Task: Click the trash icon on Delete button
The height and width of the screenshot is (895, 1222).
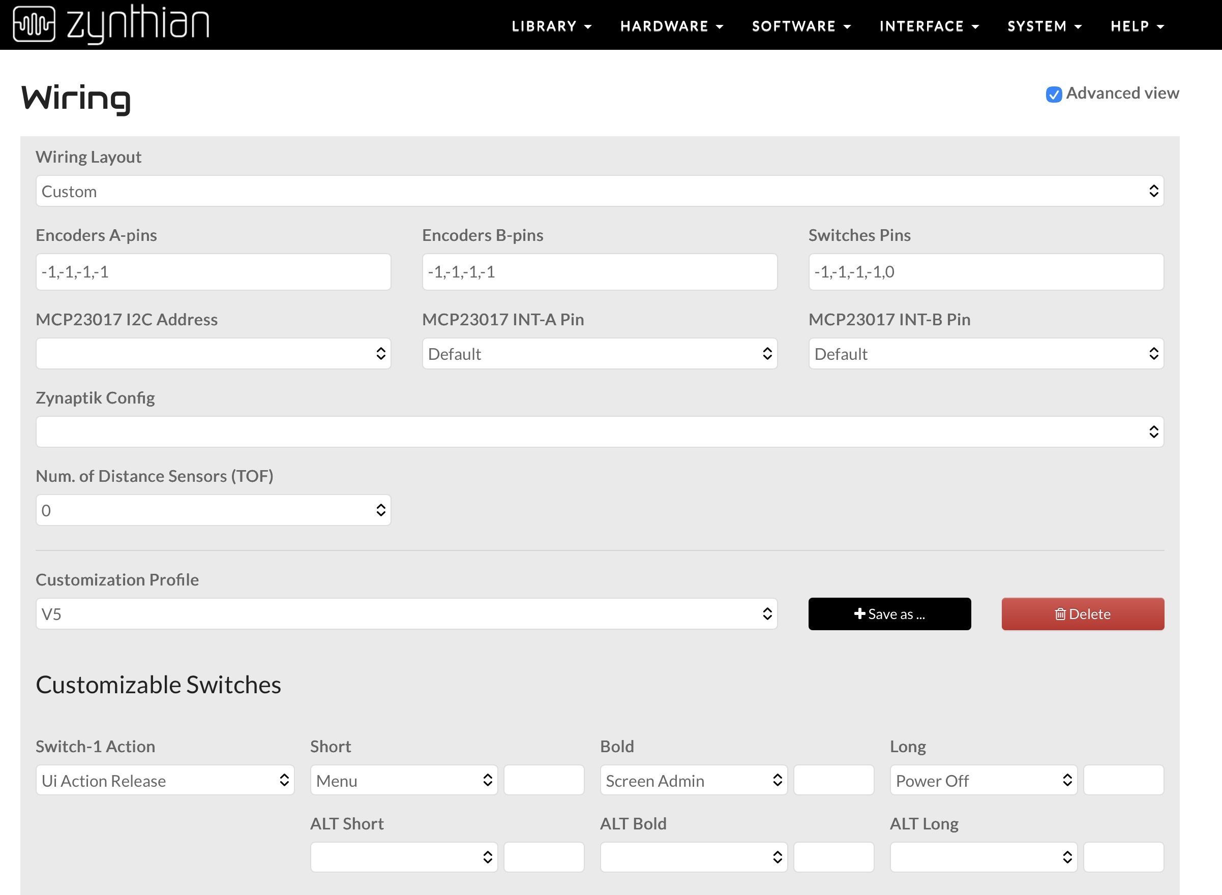Action: (1060, 614)
